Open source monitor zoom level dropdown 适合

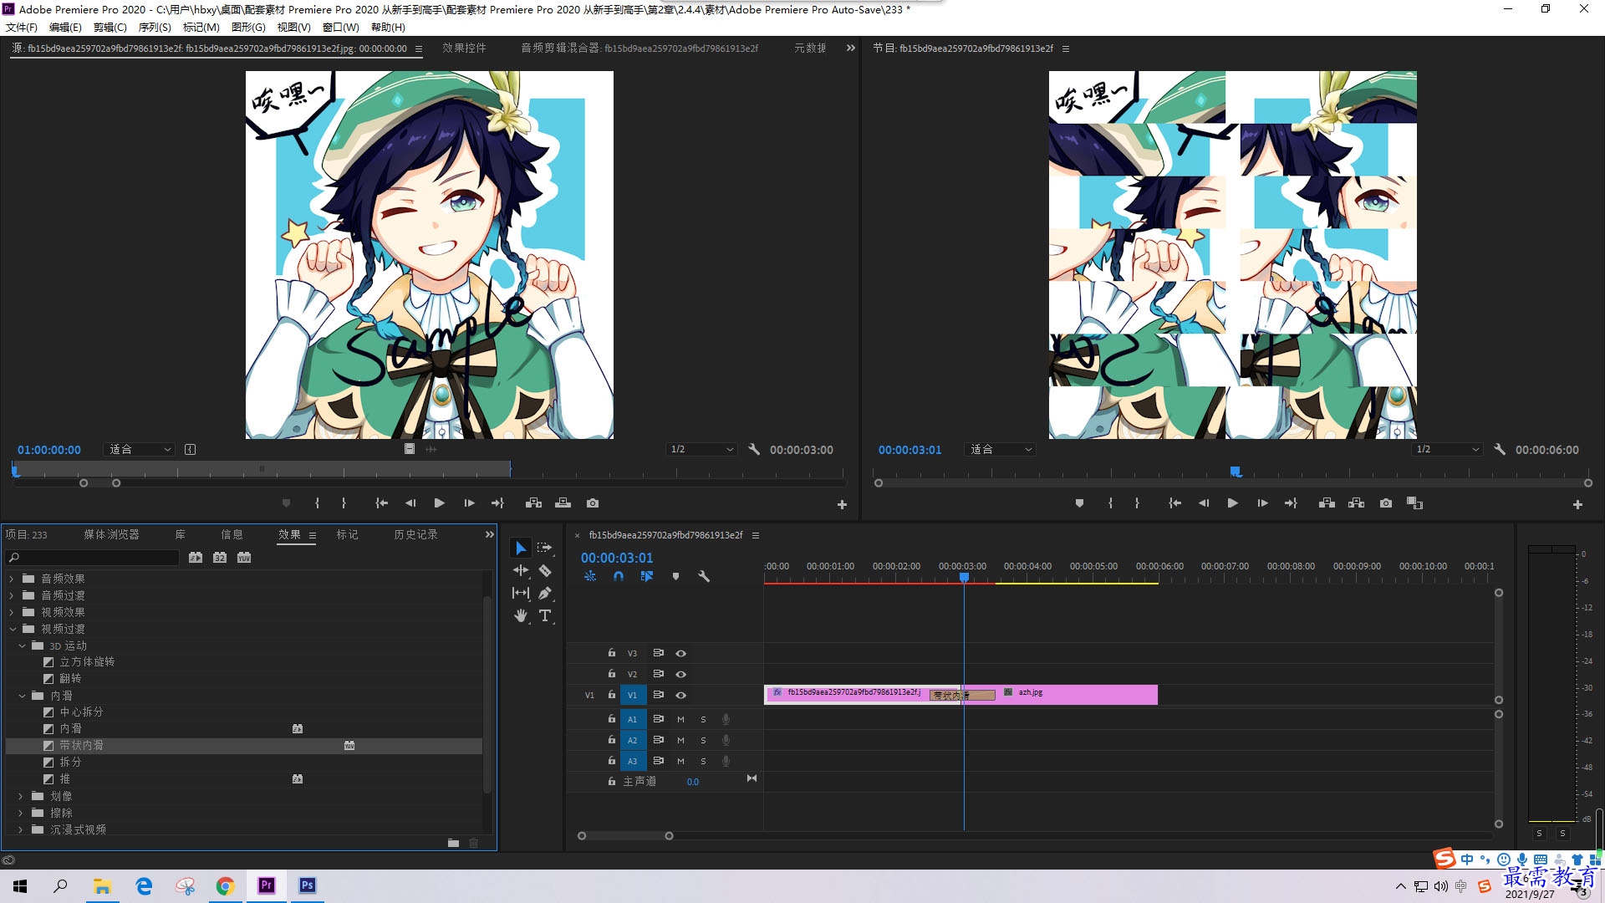(x=139, y=450)
